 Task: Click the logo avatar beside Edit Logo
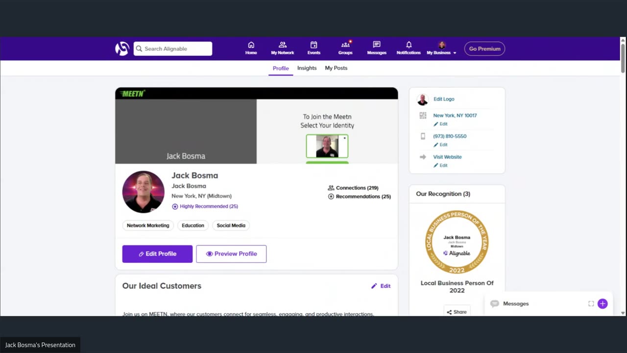(x=423, y=100)
